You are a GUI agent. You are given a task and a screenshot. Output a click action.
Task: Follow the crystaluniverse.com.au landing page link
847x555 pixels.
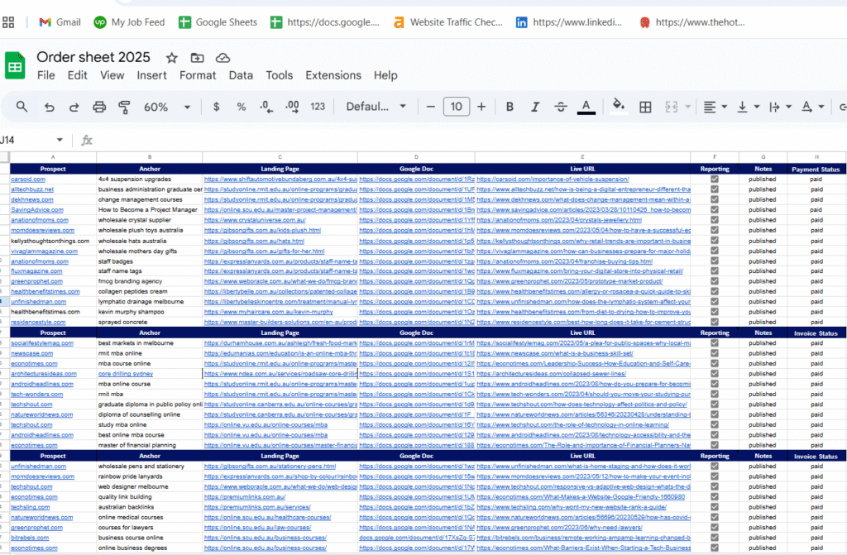coord(255,221)
